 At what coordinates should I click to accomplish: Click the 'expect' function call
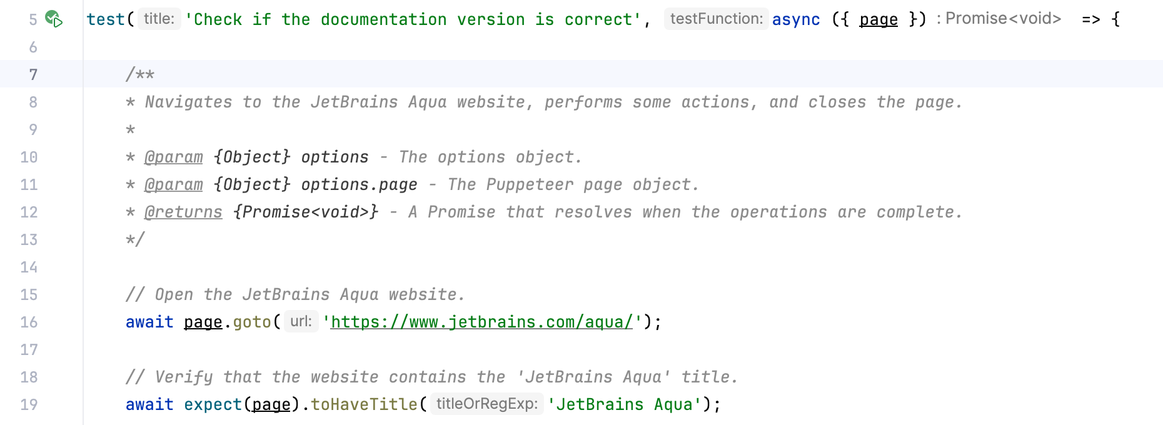pyautogui.click(x=213, y=404)
